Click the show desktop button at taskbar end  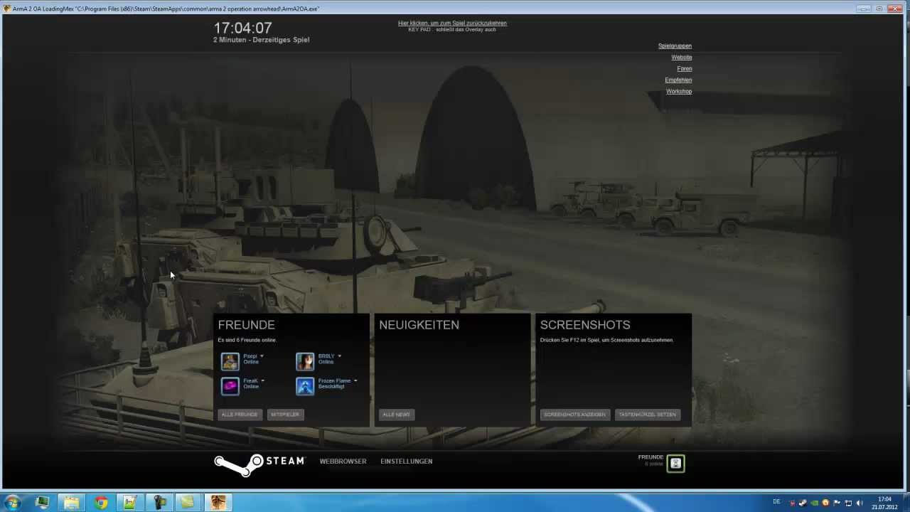pos(905,503)
